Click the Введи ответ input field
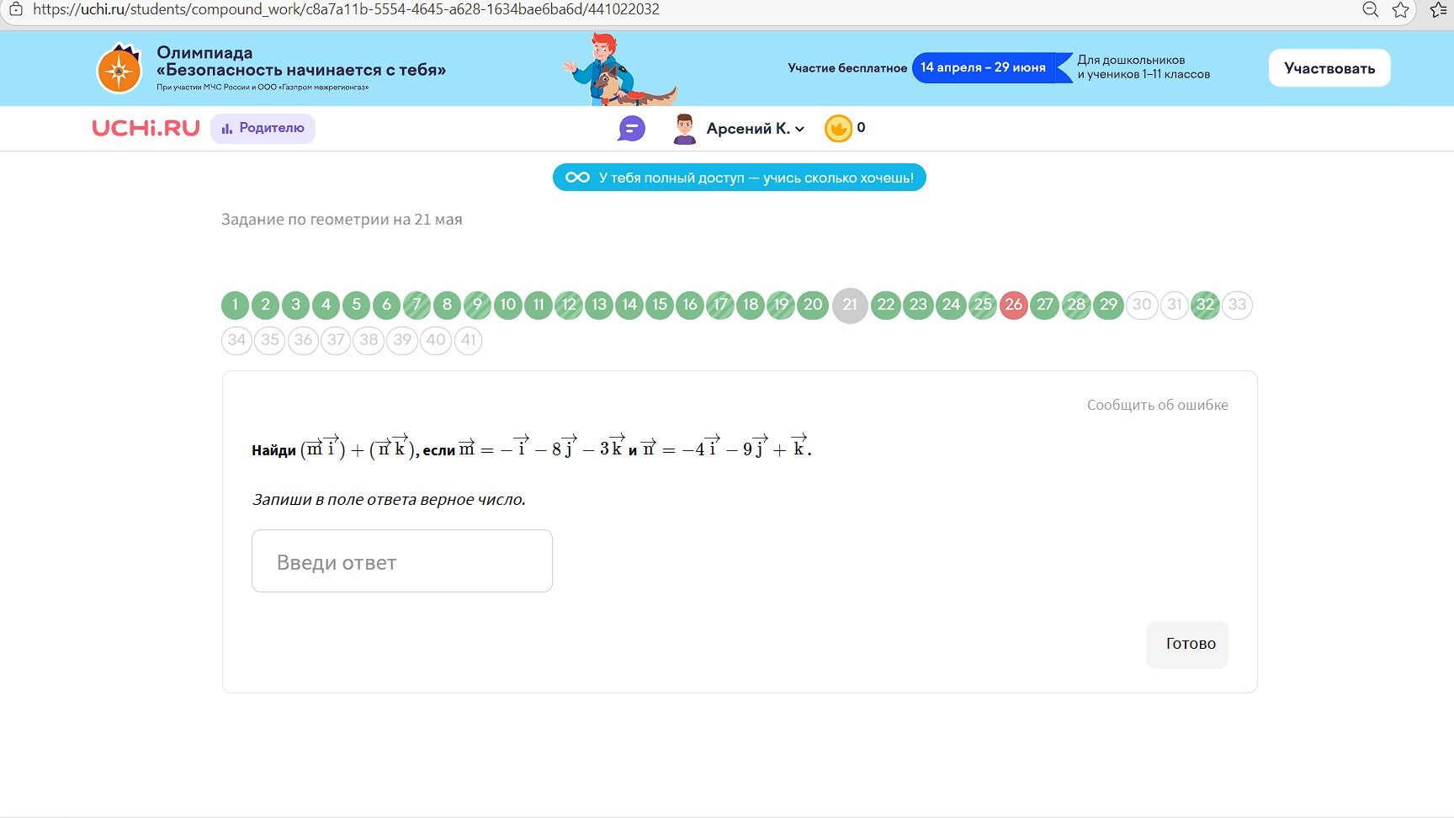The image size is (1454, 818). click(402, 560)
